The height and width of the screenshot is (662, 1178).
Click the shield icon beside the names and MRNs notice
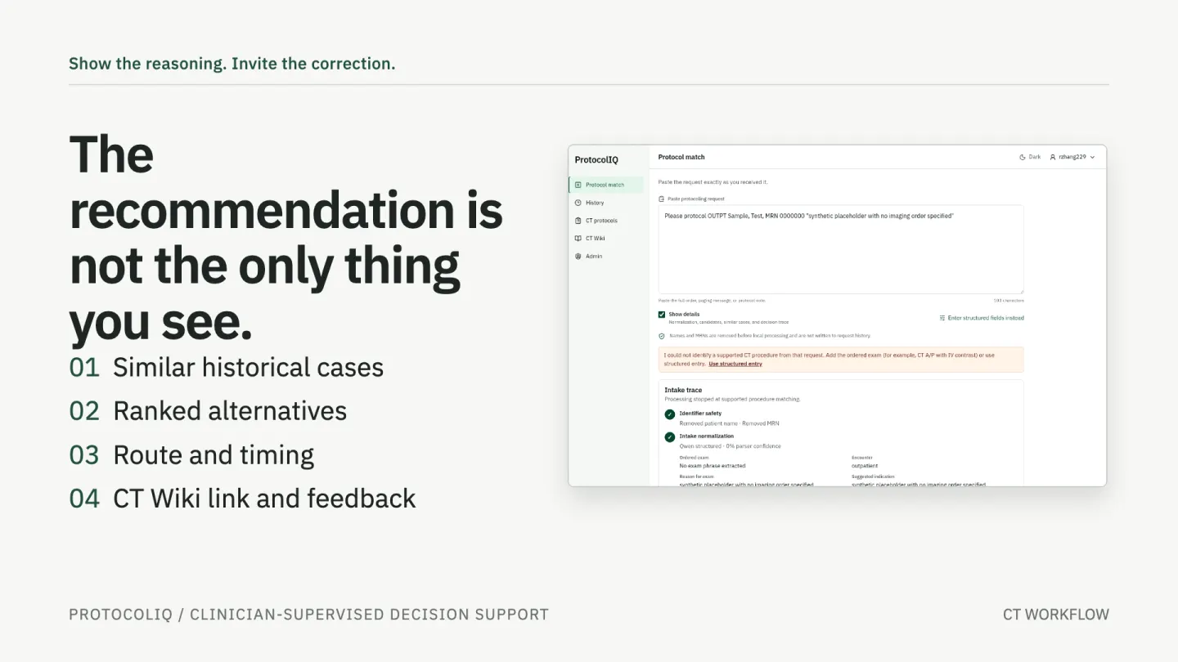point(662,336)
